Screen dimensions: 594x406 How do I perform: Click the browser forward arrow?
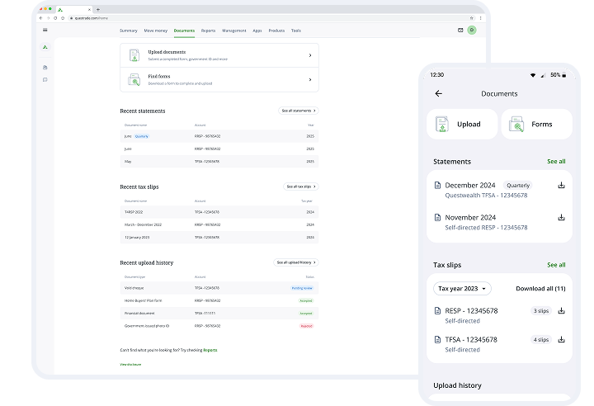coord(48,18)
